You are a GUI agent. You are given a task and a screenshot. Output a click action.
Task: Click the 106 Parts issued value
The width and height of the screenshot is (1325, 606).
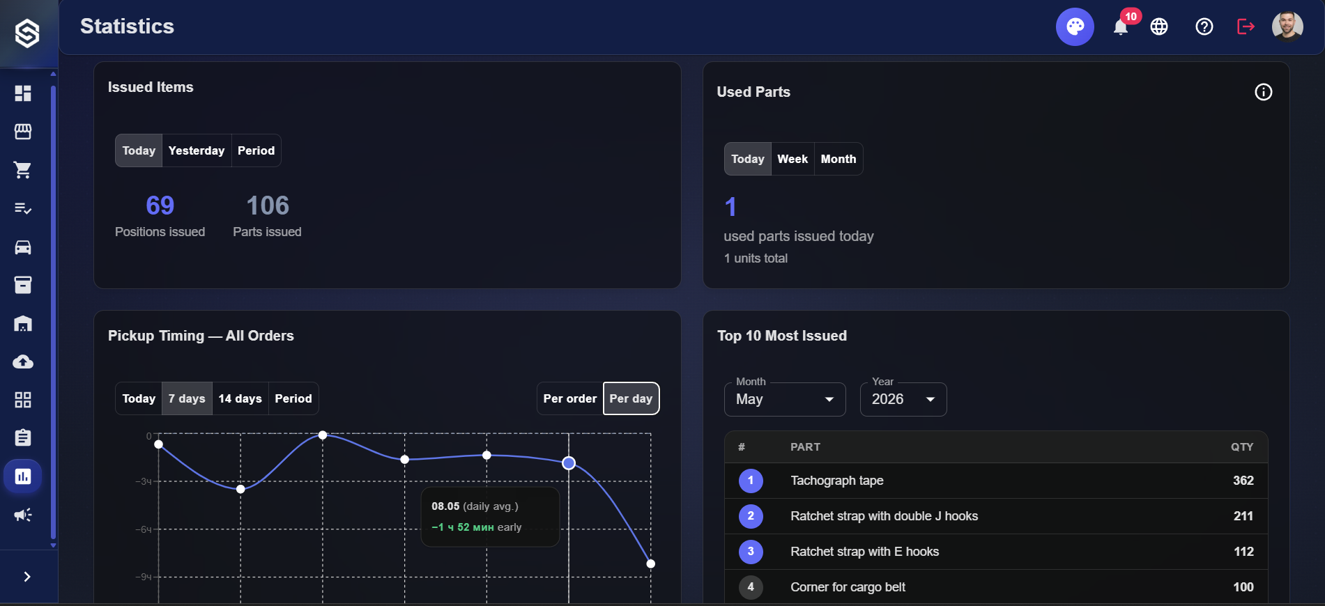pyautogui.click(x=268, y=205)
